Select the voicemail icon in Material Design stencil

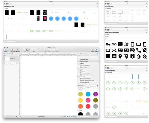coord(114,44)
